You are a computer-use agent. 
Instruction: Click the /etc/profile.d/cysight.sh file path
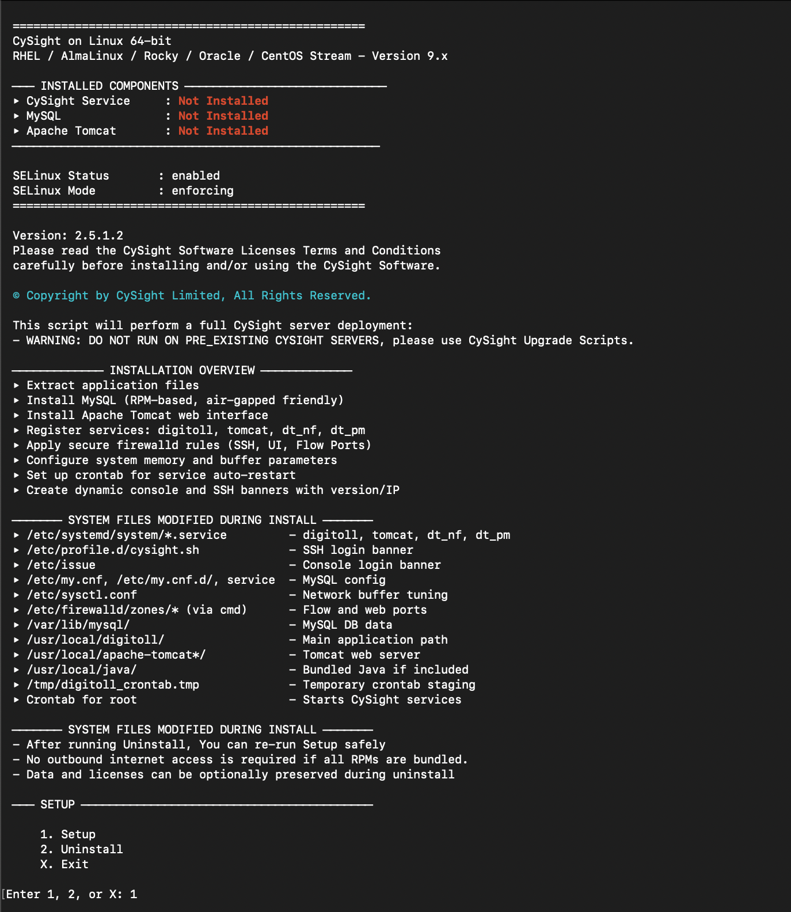[x=113, y=550]
